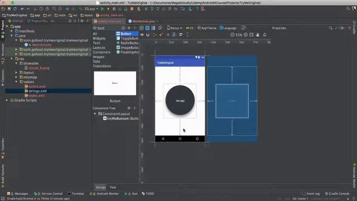Click the Button preview thumbnail
The image size is (357, 201).
(115, 83)
